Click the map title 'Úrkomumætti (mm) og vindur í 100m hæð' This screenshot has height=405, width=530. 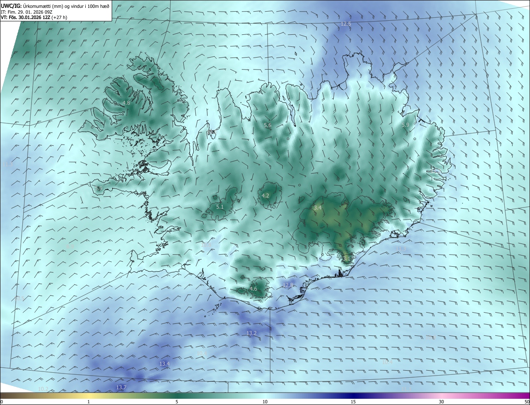66,5
